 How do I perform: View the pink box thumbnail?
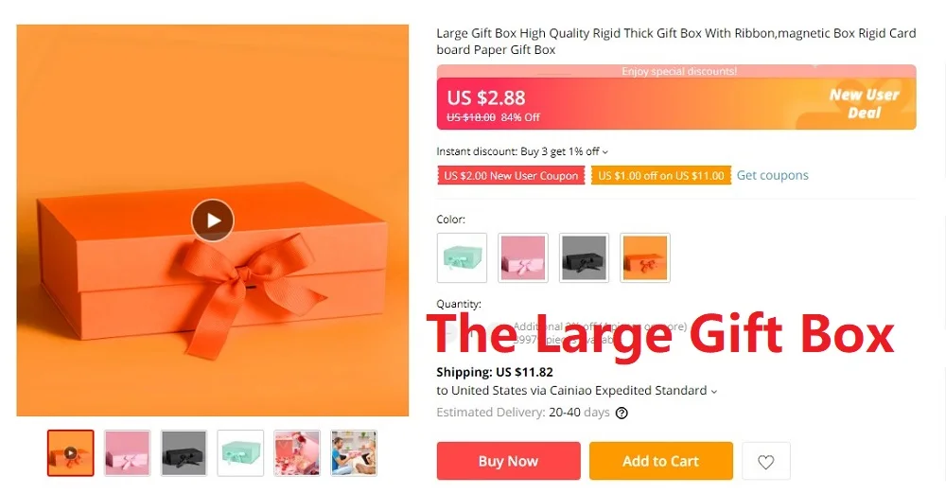pos(128,453)
